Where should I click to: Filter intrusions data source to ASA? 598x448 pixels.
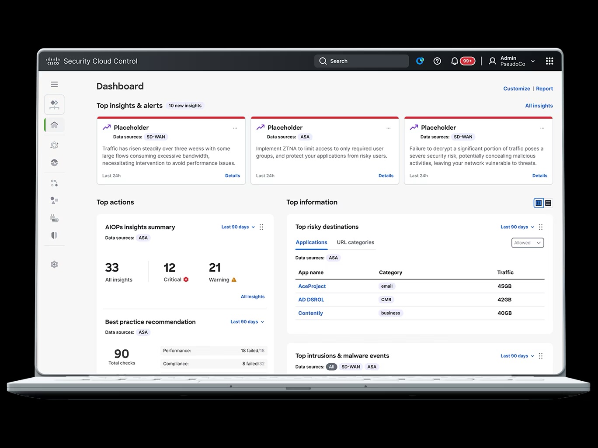tap(372, 367)
